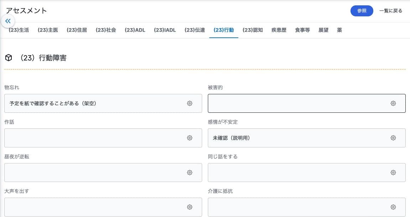Open the (23)住居 tab

pos(77,30)
